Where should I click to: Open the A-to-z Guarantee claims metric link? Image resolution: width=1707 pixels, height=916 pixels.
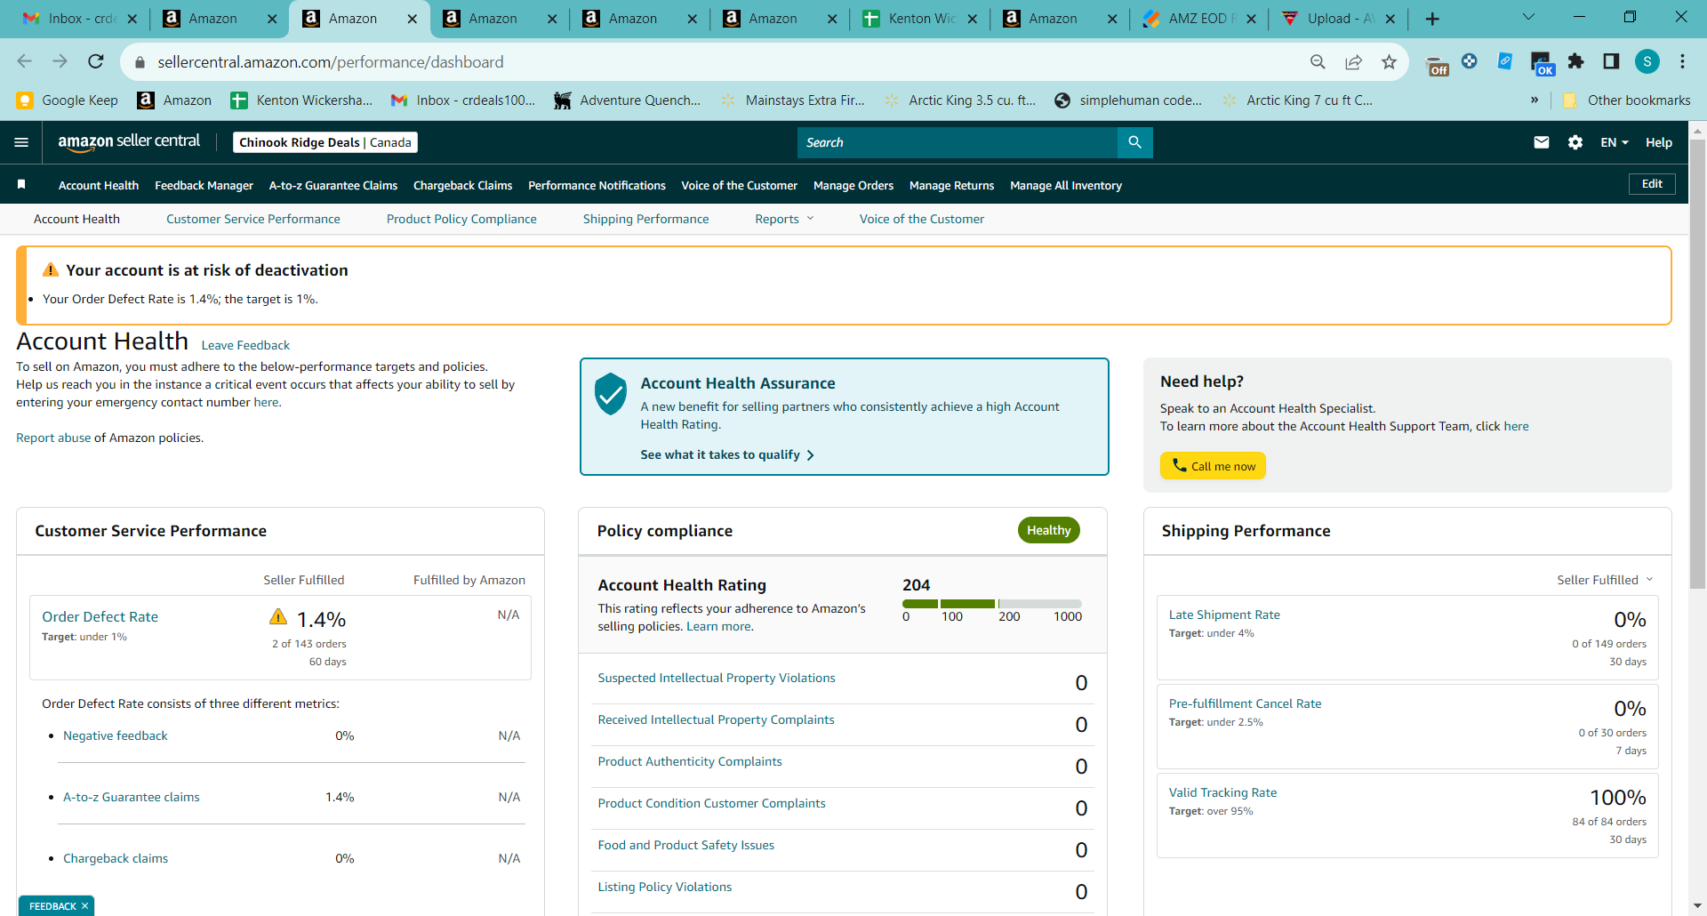click(132, 797)
